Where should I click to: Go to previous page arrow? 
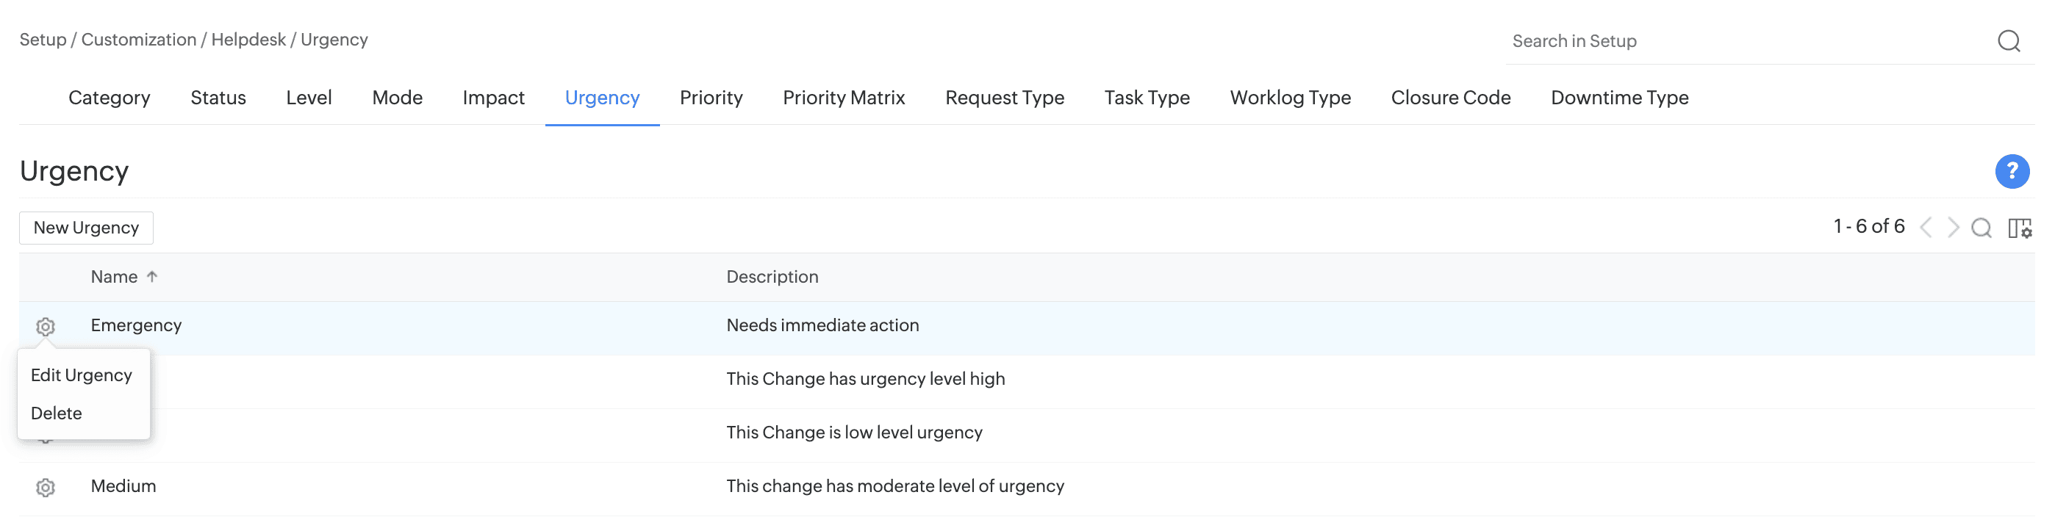tap(1926, 228)
